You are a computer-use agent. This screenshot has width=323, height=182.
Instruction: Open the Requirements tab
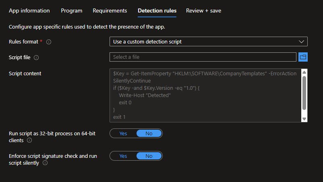[110, 10]
